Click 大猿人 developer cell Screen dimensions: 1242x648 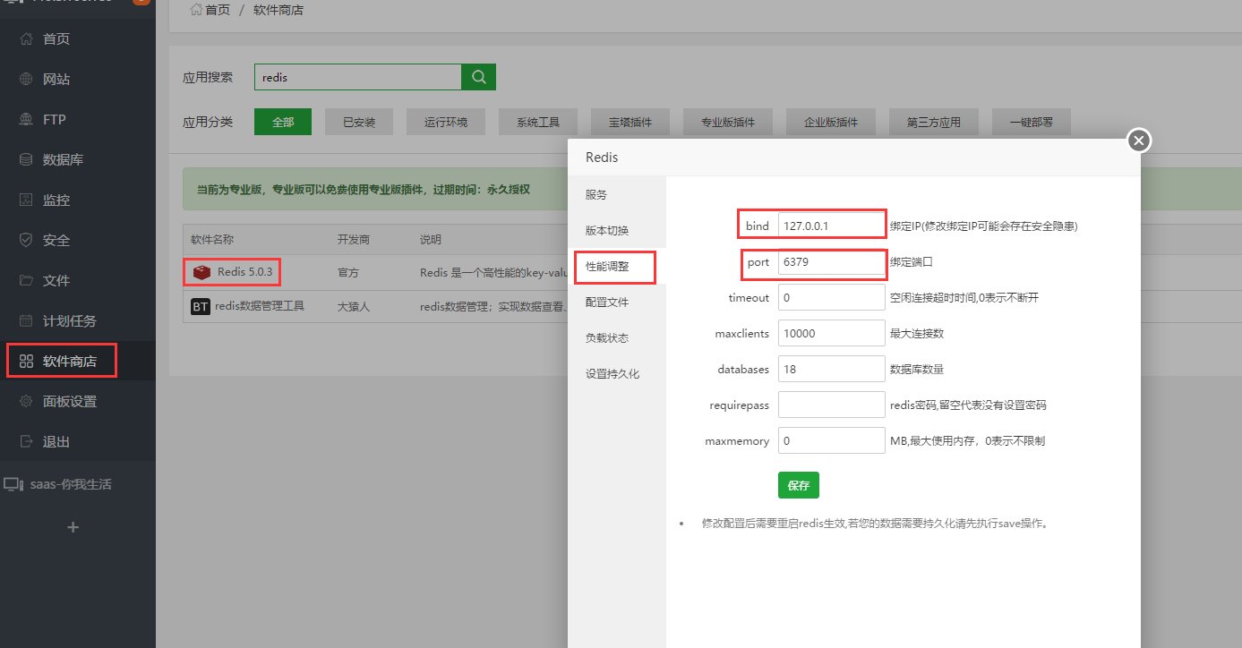(x=354, y=306)
